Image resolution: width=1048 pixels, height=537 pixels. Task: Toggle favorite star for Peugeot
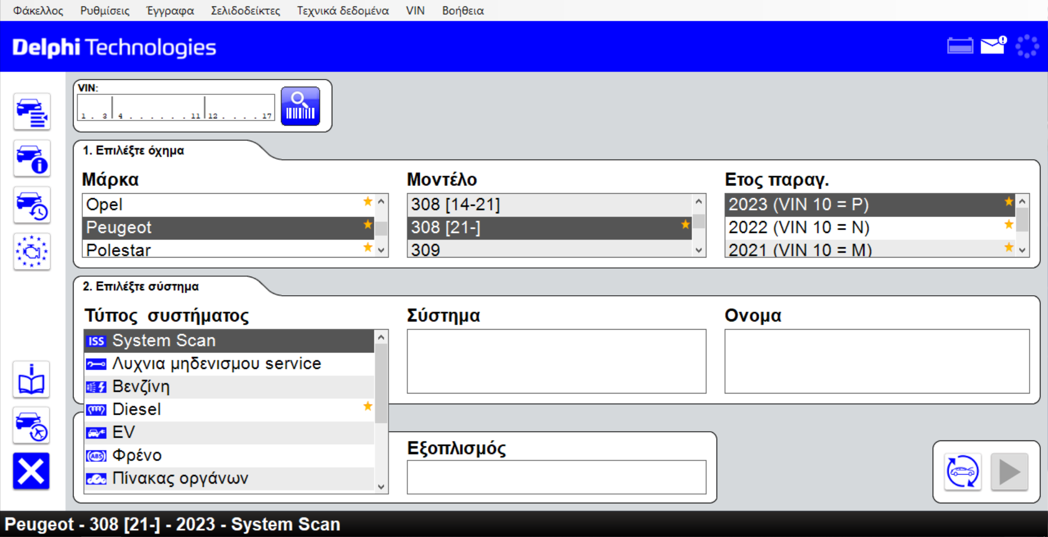[x=368, y=225]
